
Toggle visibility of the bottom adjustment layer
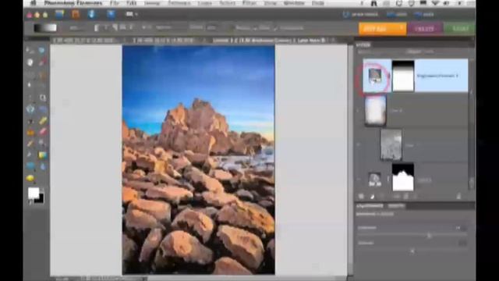tap(359, 180)
